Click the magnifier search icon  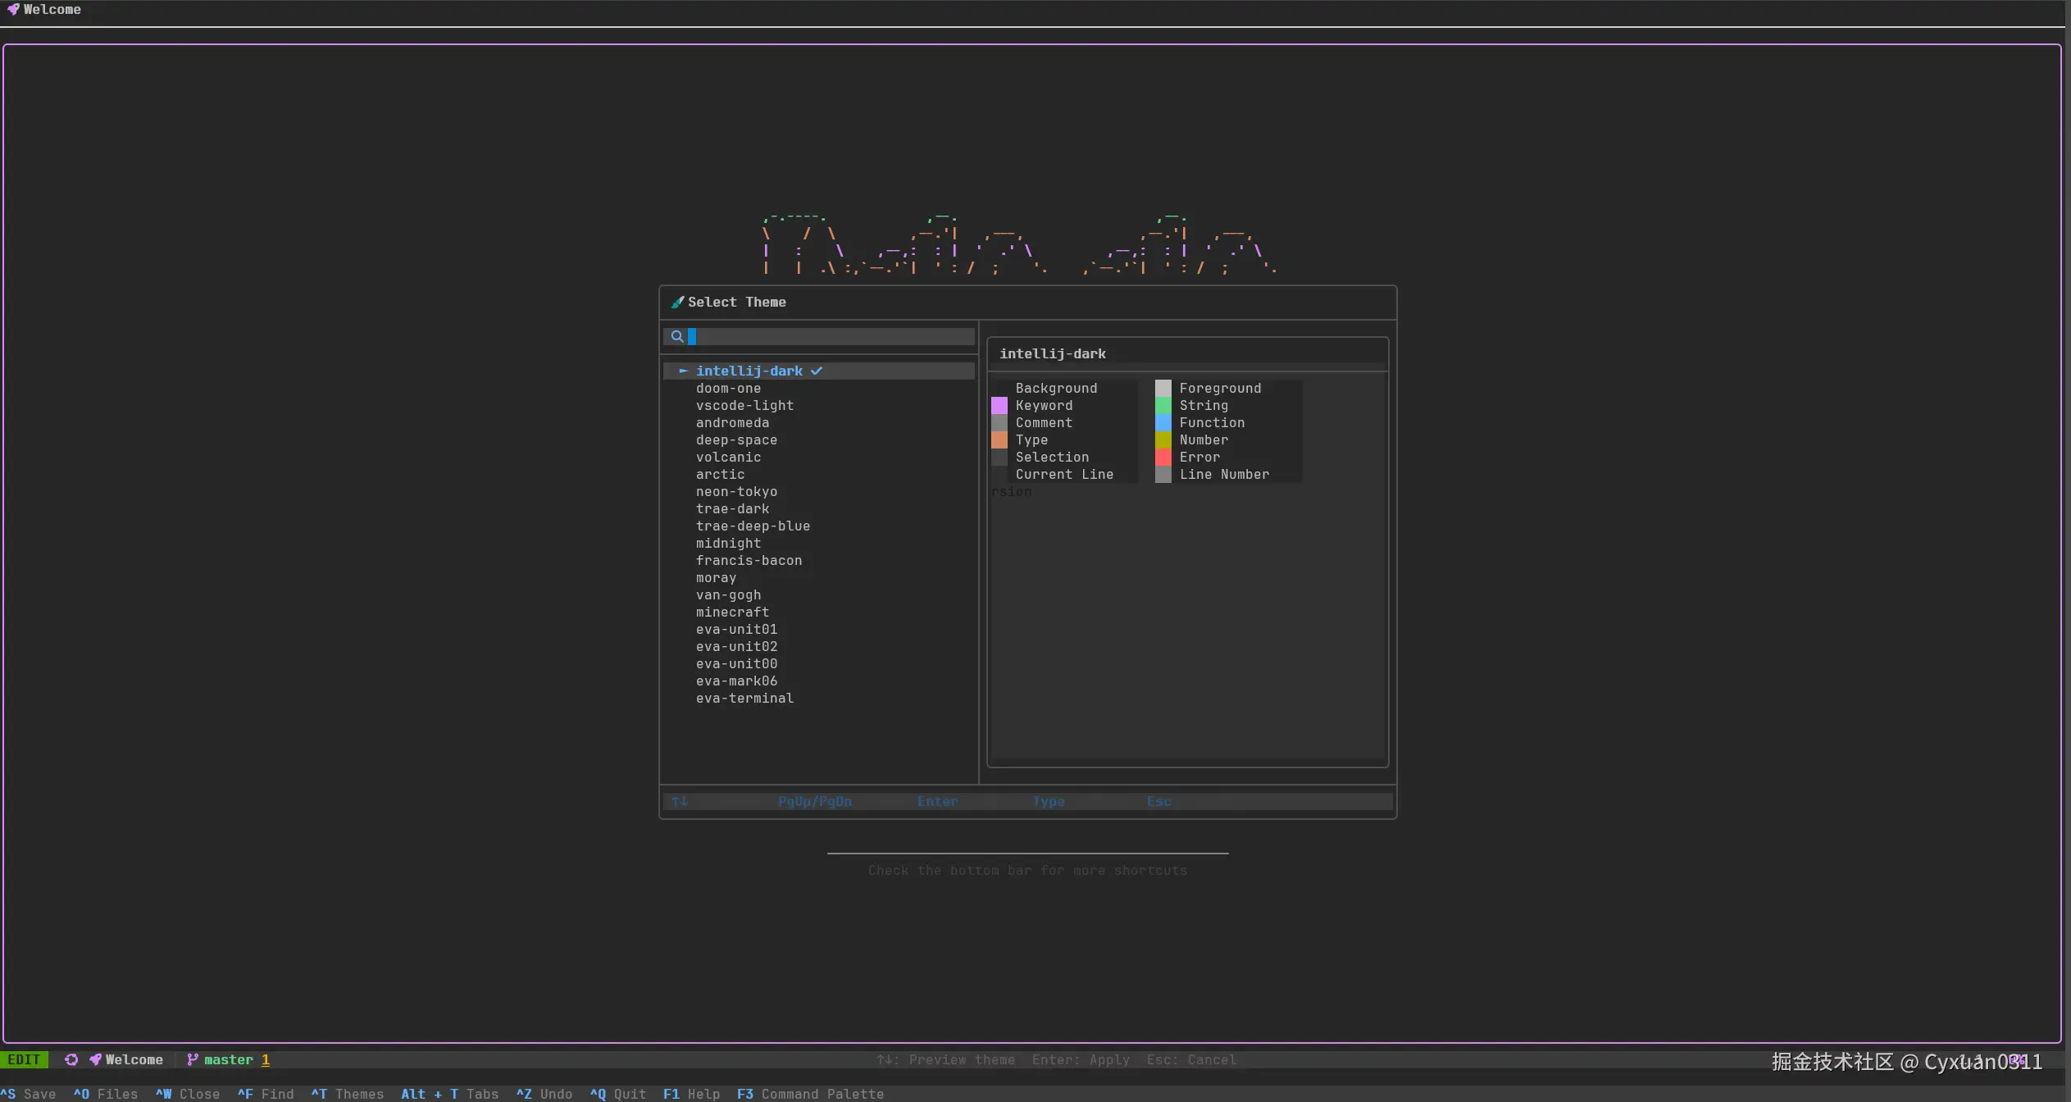point(677,337)
